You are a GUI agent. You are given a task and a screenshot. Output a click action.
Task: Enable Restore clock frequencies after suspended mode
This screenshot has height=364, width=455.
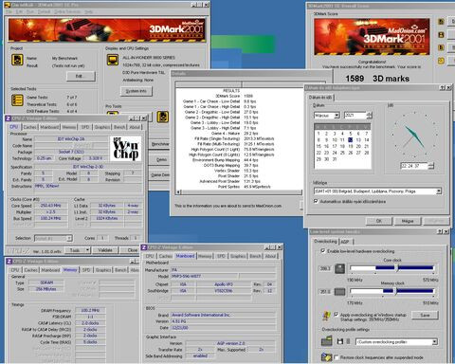coord(336,357)
